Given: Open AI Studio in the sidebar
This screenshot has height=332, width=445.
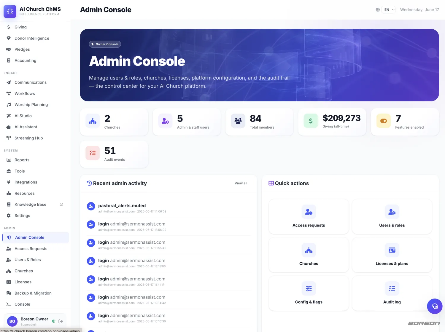Looking at the screenshot, I should 35,116.
